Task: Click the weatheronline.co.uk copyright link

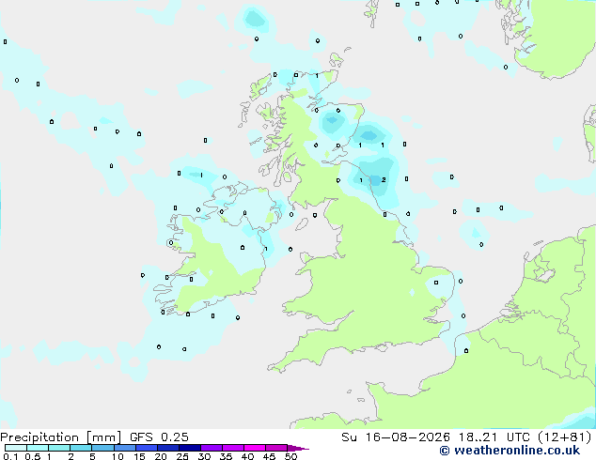Action: 510,451
